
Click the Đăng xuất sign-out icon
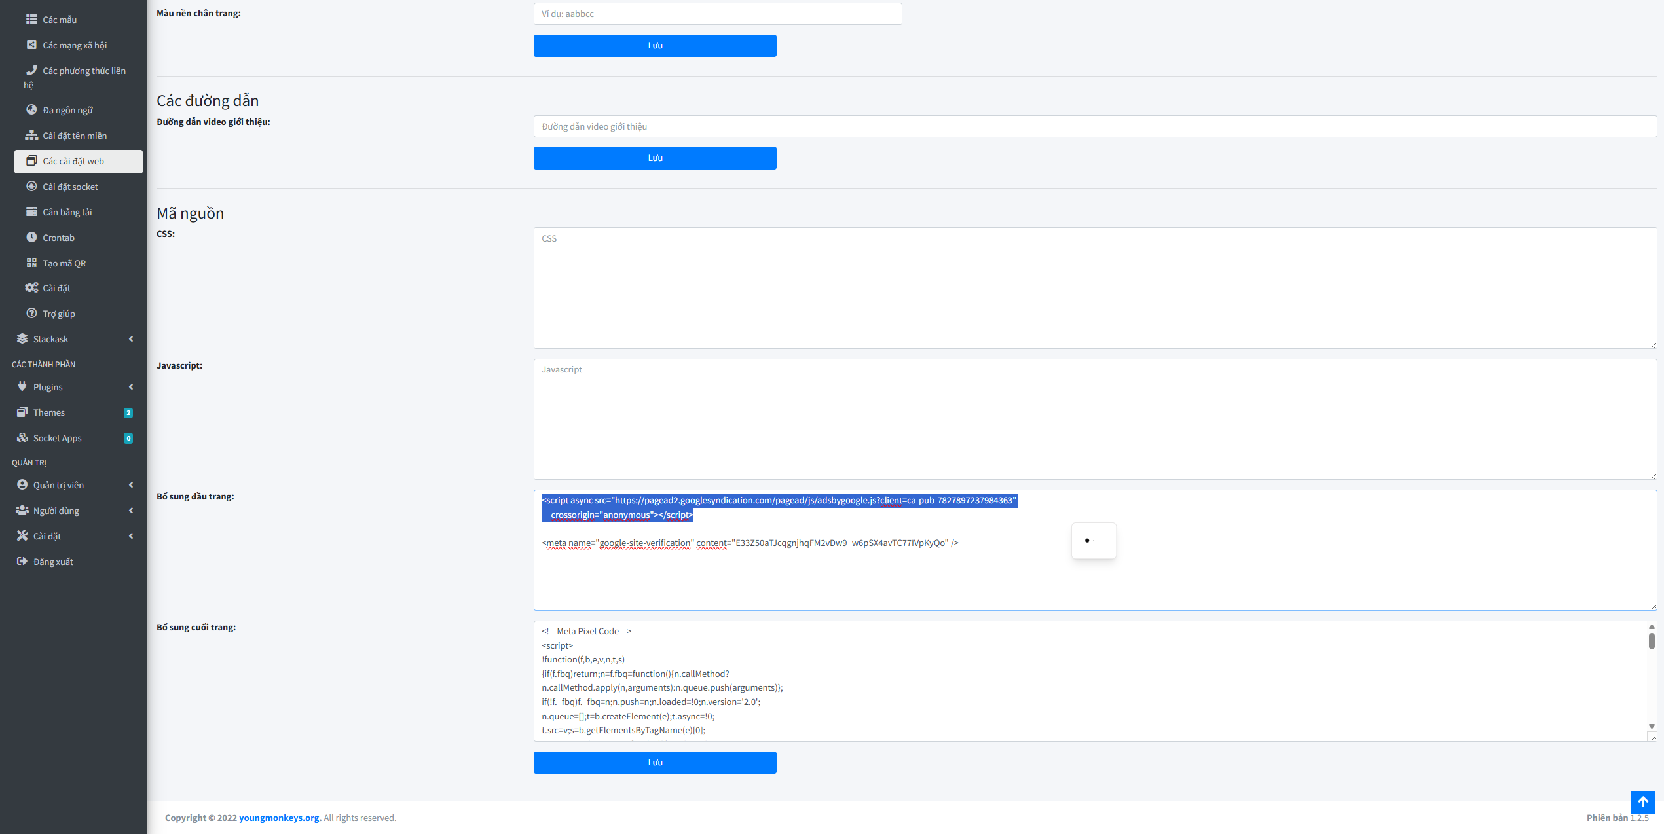[x=22, y=561]
